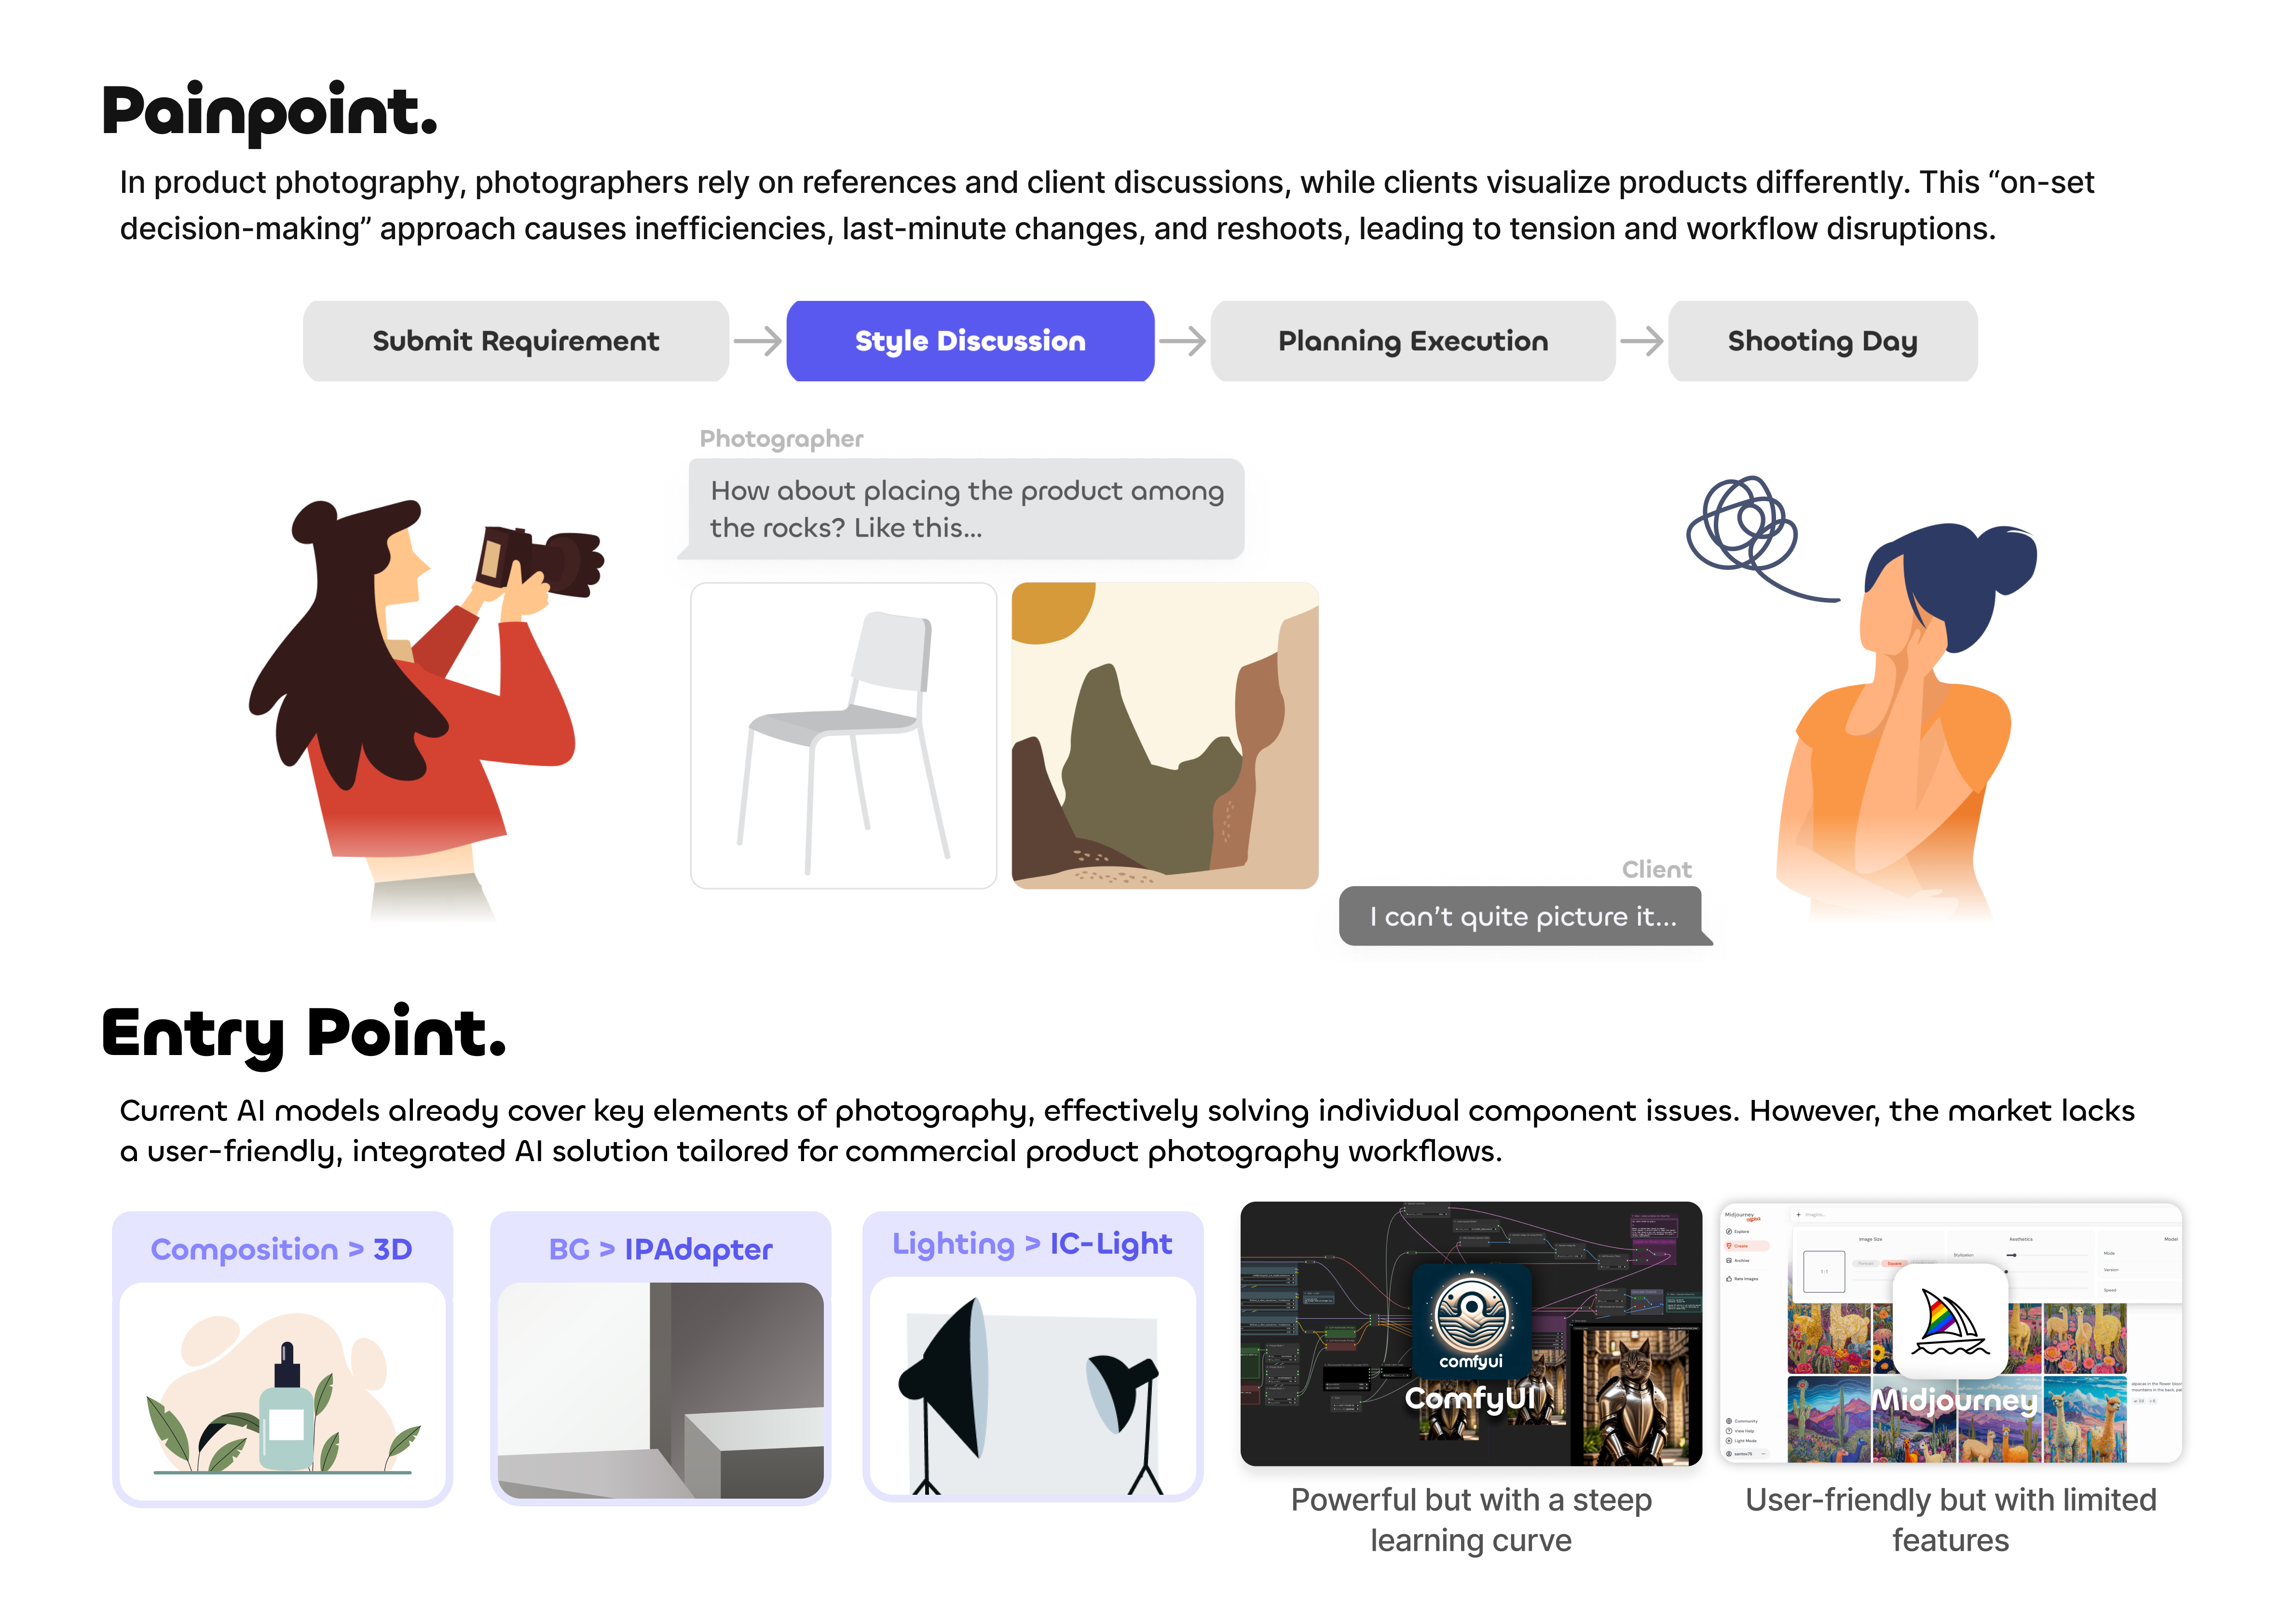Click the abstract rocks reference image

[x=1164, y=735]
